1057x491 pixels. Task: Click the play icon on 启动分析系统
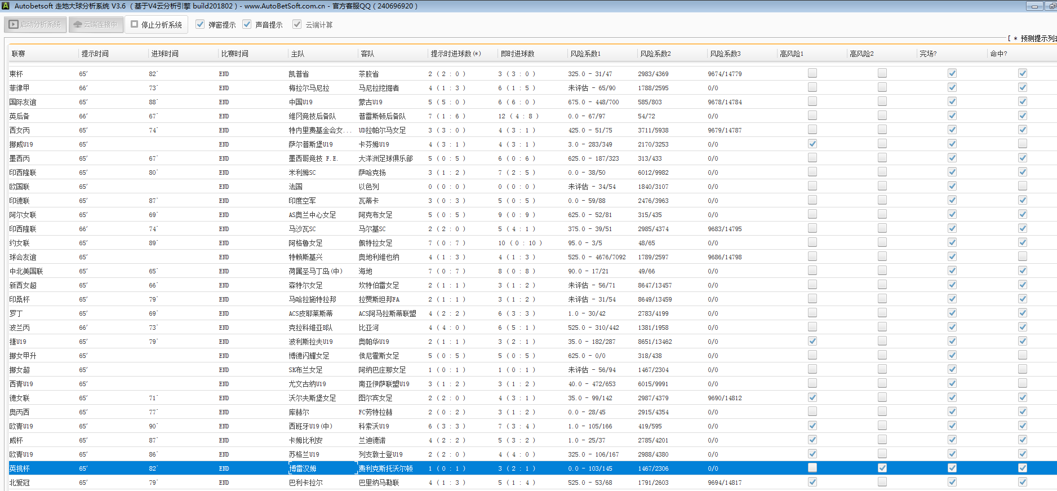click(x=14, y=25)
